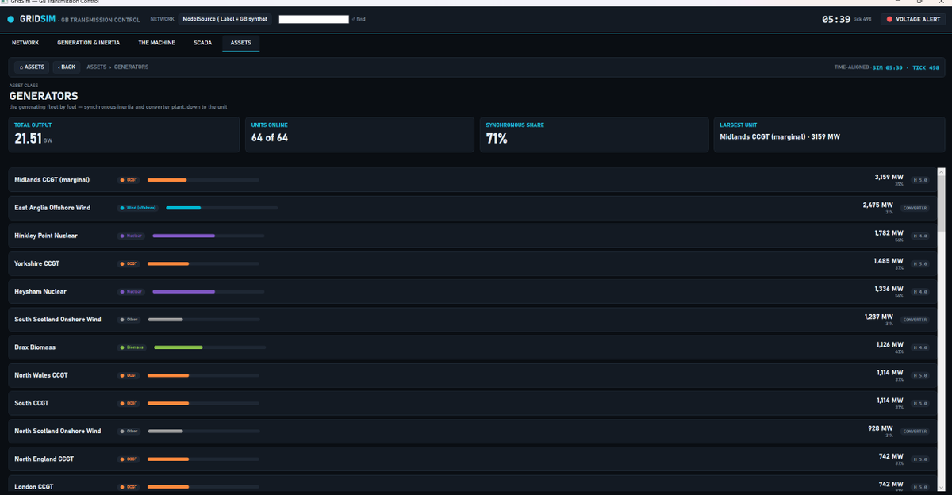Click the Other tag on South Scotland row
The image size is (952, 495).
pos(129,320)
